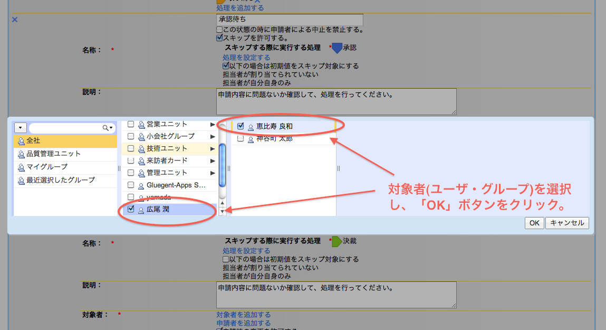Tick the 技術ユニット checkbox
Screen dimensions: 606x330
click(x=131, y=149)
